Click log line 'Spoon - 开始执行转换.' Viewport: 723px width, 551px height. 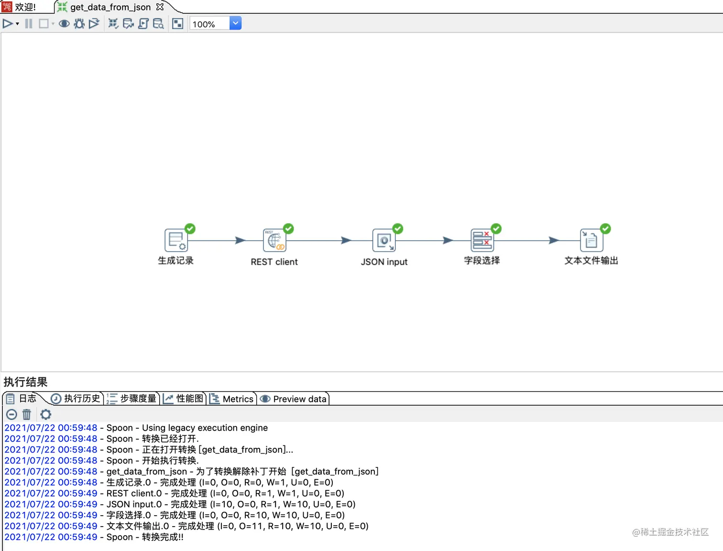click(102, 461)
